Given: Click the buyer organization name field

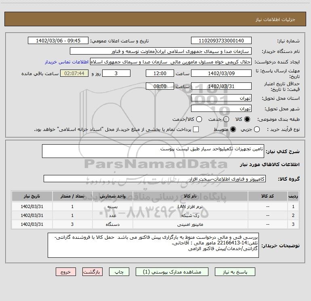Looking at the screenshot, I should [161, 51].
